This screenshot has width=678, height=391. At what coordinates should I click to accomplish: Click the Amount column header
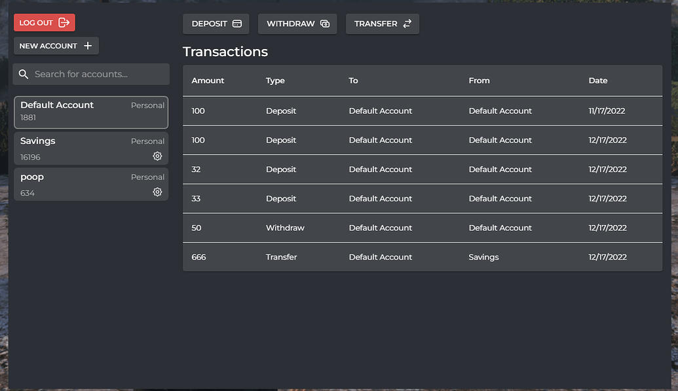[208, 80]
